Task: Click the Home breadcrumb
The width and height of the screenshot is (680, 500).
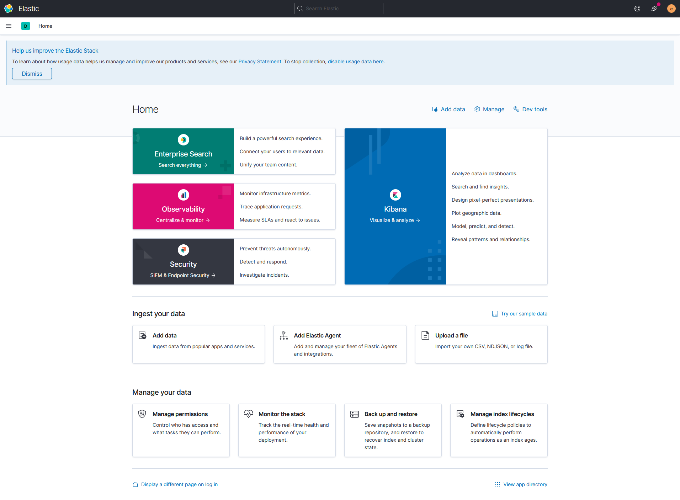Action: click(45, 26)
